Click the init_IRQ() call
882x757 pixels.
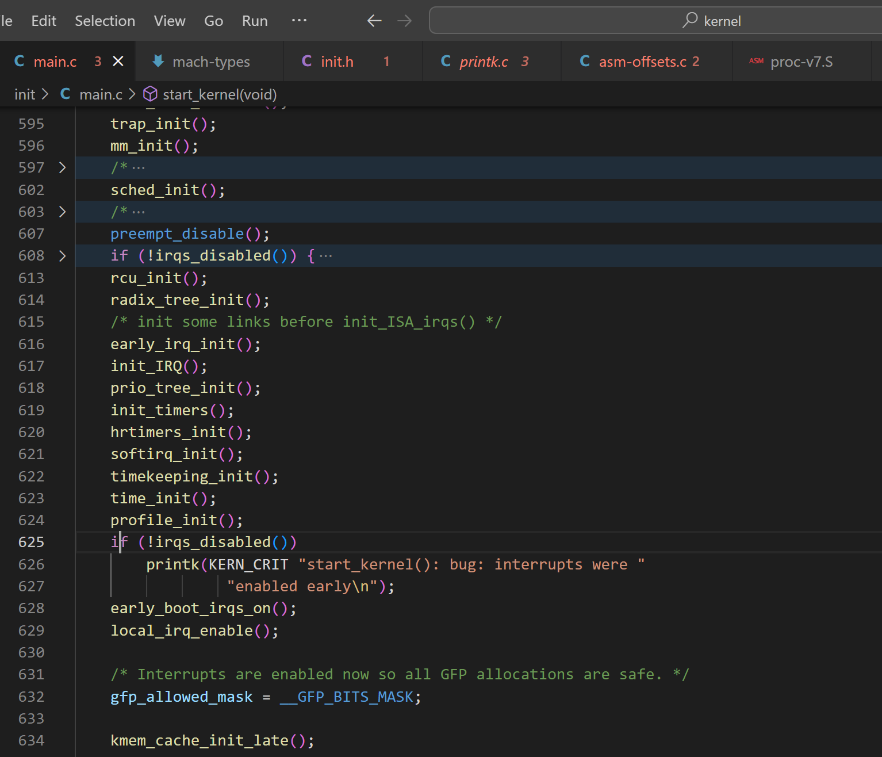pos(159,366)
